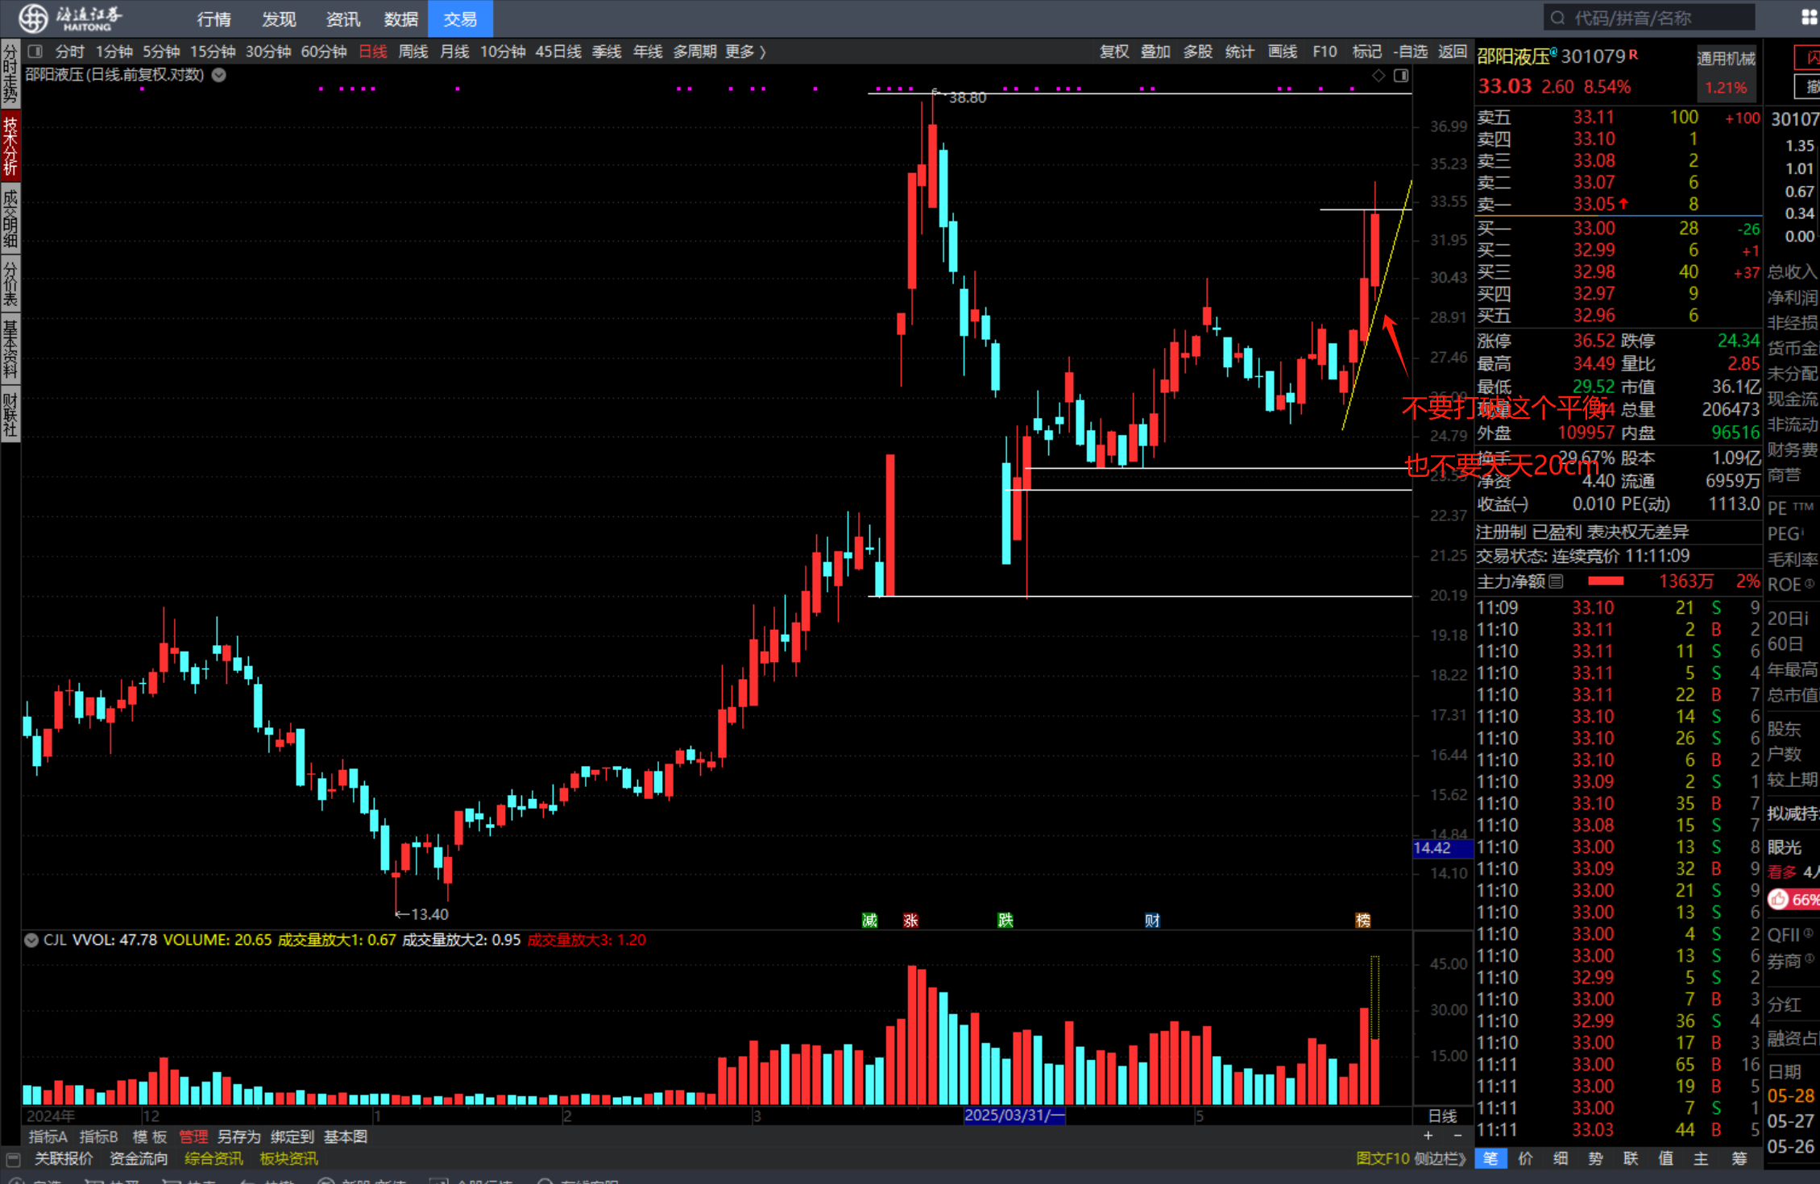Screen dimensions: 1820x1184
Task: Collapse the bottom info panel square icon
Action: pos(13,1159)
